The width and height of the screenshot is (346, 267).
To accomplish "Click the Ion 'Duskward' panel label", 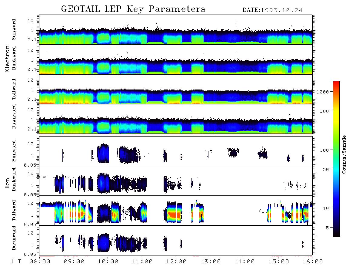I will click(x=14, y=179).
